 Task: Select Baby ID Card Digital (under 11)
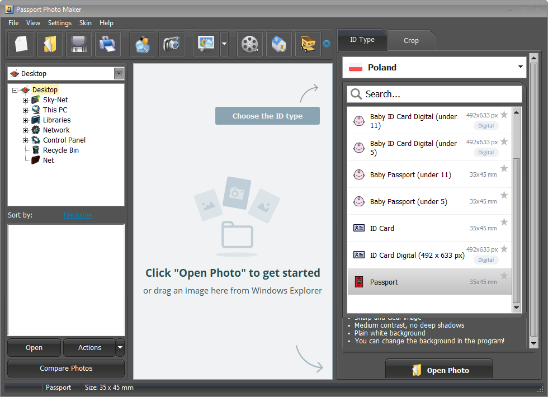pyautogui.click(x=429, y=121)
